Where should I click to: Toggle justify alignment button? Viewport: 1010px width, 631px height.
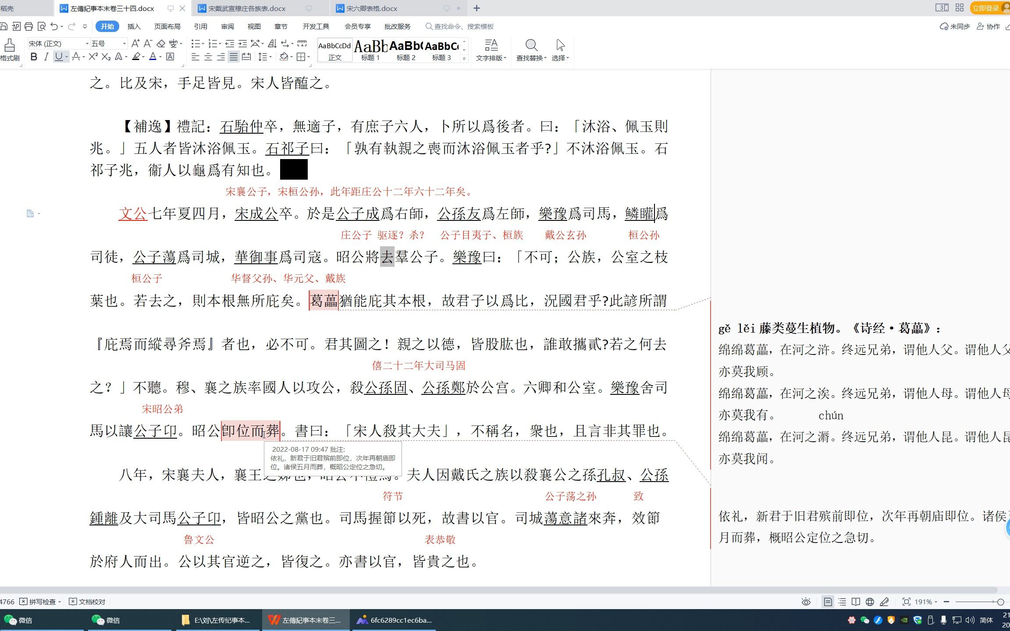coord(234,57)
